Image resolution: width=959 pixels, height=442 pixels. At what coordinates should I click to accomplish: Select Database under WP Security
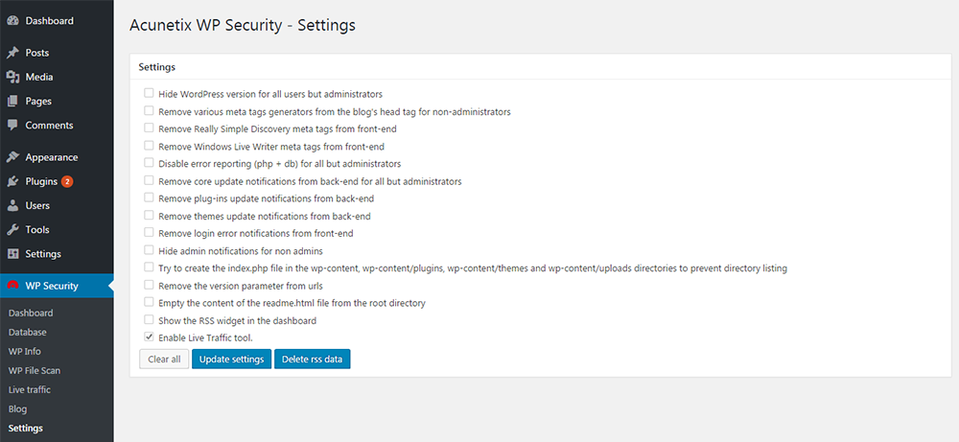pyautogui.click(x=28, y=333)
